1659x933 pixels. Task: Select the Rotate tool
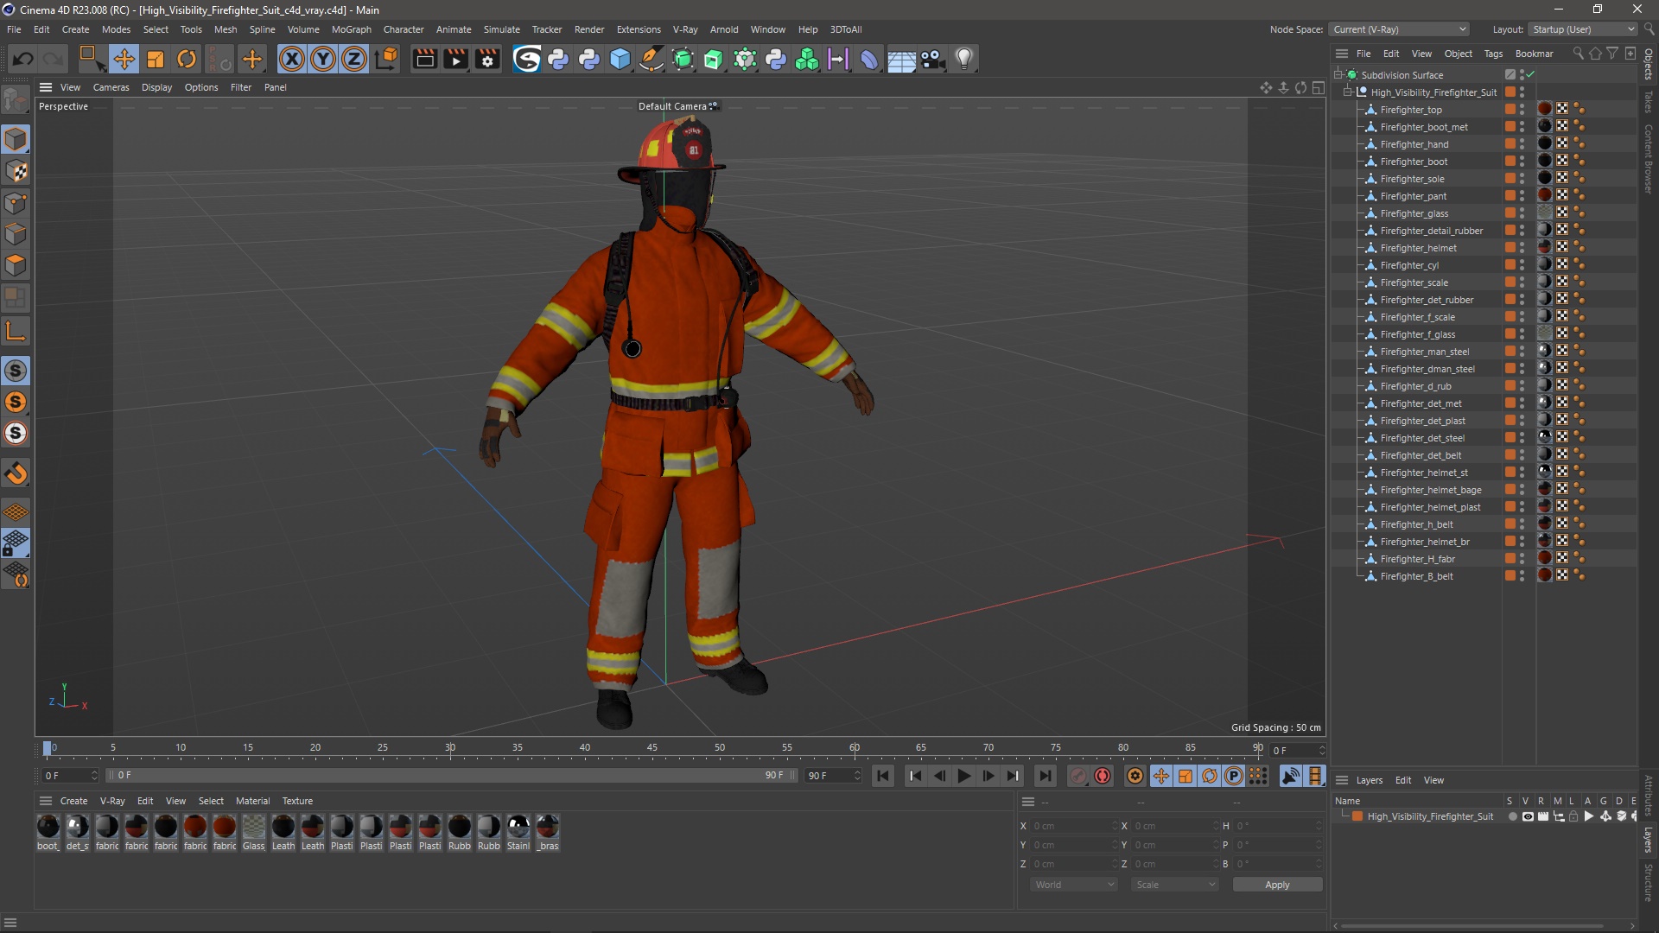coord(187,59)
